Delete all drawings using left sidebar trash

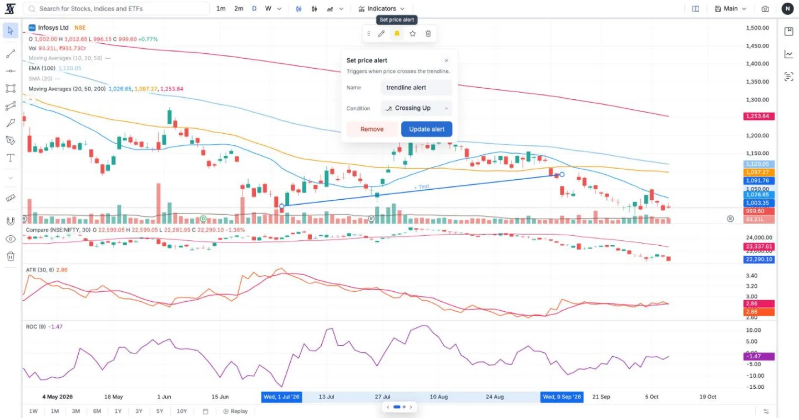pyautogui.click(x=10, y=256)
